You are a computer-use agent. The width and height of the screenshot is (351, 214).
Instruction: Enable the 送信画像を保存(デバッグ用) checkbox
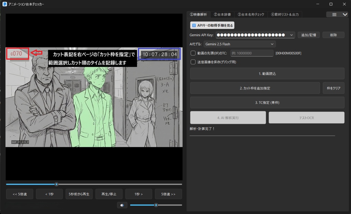click(x=193, y=62)
